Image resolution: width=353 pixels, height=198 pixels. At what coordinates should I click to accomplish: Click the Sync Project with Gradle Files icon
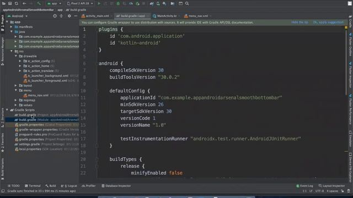coord(152,4)
